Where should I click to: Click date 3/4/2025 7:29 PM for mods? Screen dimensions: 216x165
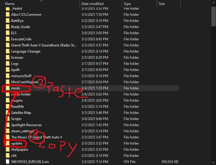point(95,88)
